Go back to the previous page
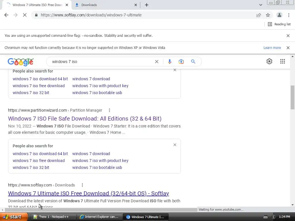The image size is (295, 221). [x=6, y=15]
